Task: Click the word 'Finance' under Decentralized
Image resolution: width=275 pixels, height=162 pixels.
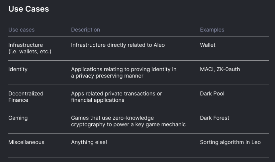Action: tap(18, 100)
